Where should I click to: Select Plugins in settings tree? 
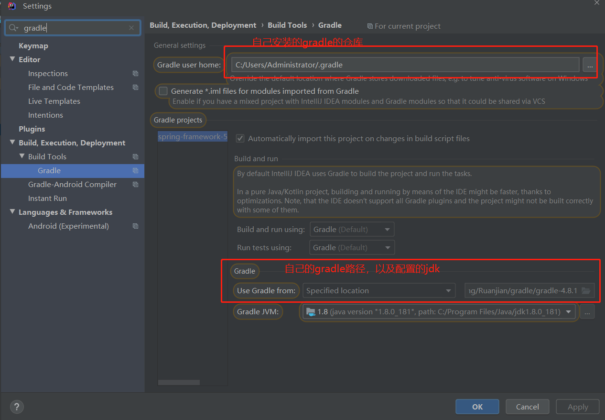point(32,129)
